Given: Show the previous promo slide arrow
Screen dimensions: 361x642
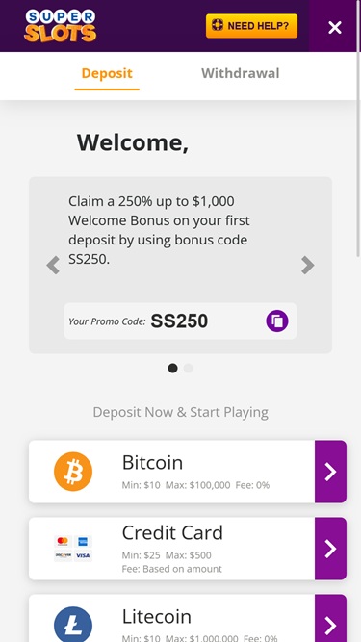Looking at the screenshot, I should coord(53,265).
